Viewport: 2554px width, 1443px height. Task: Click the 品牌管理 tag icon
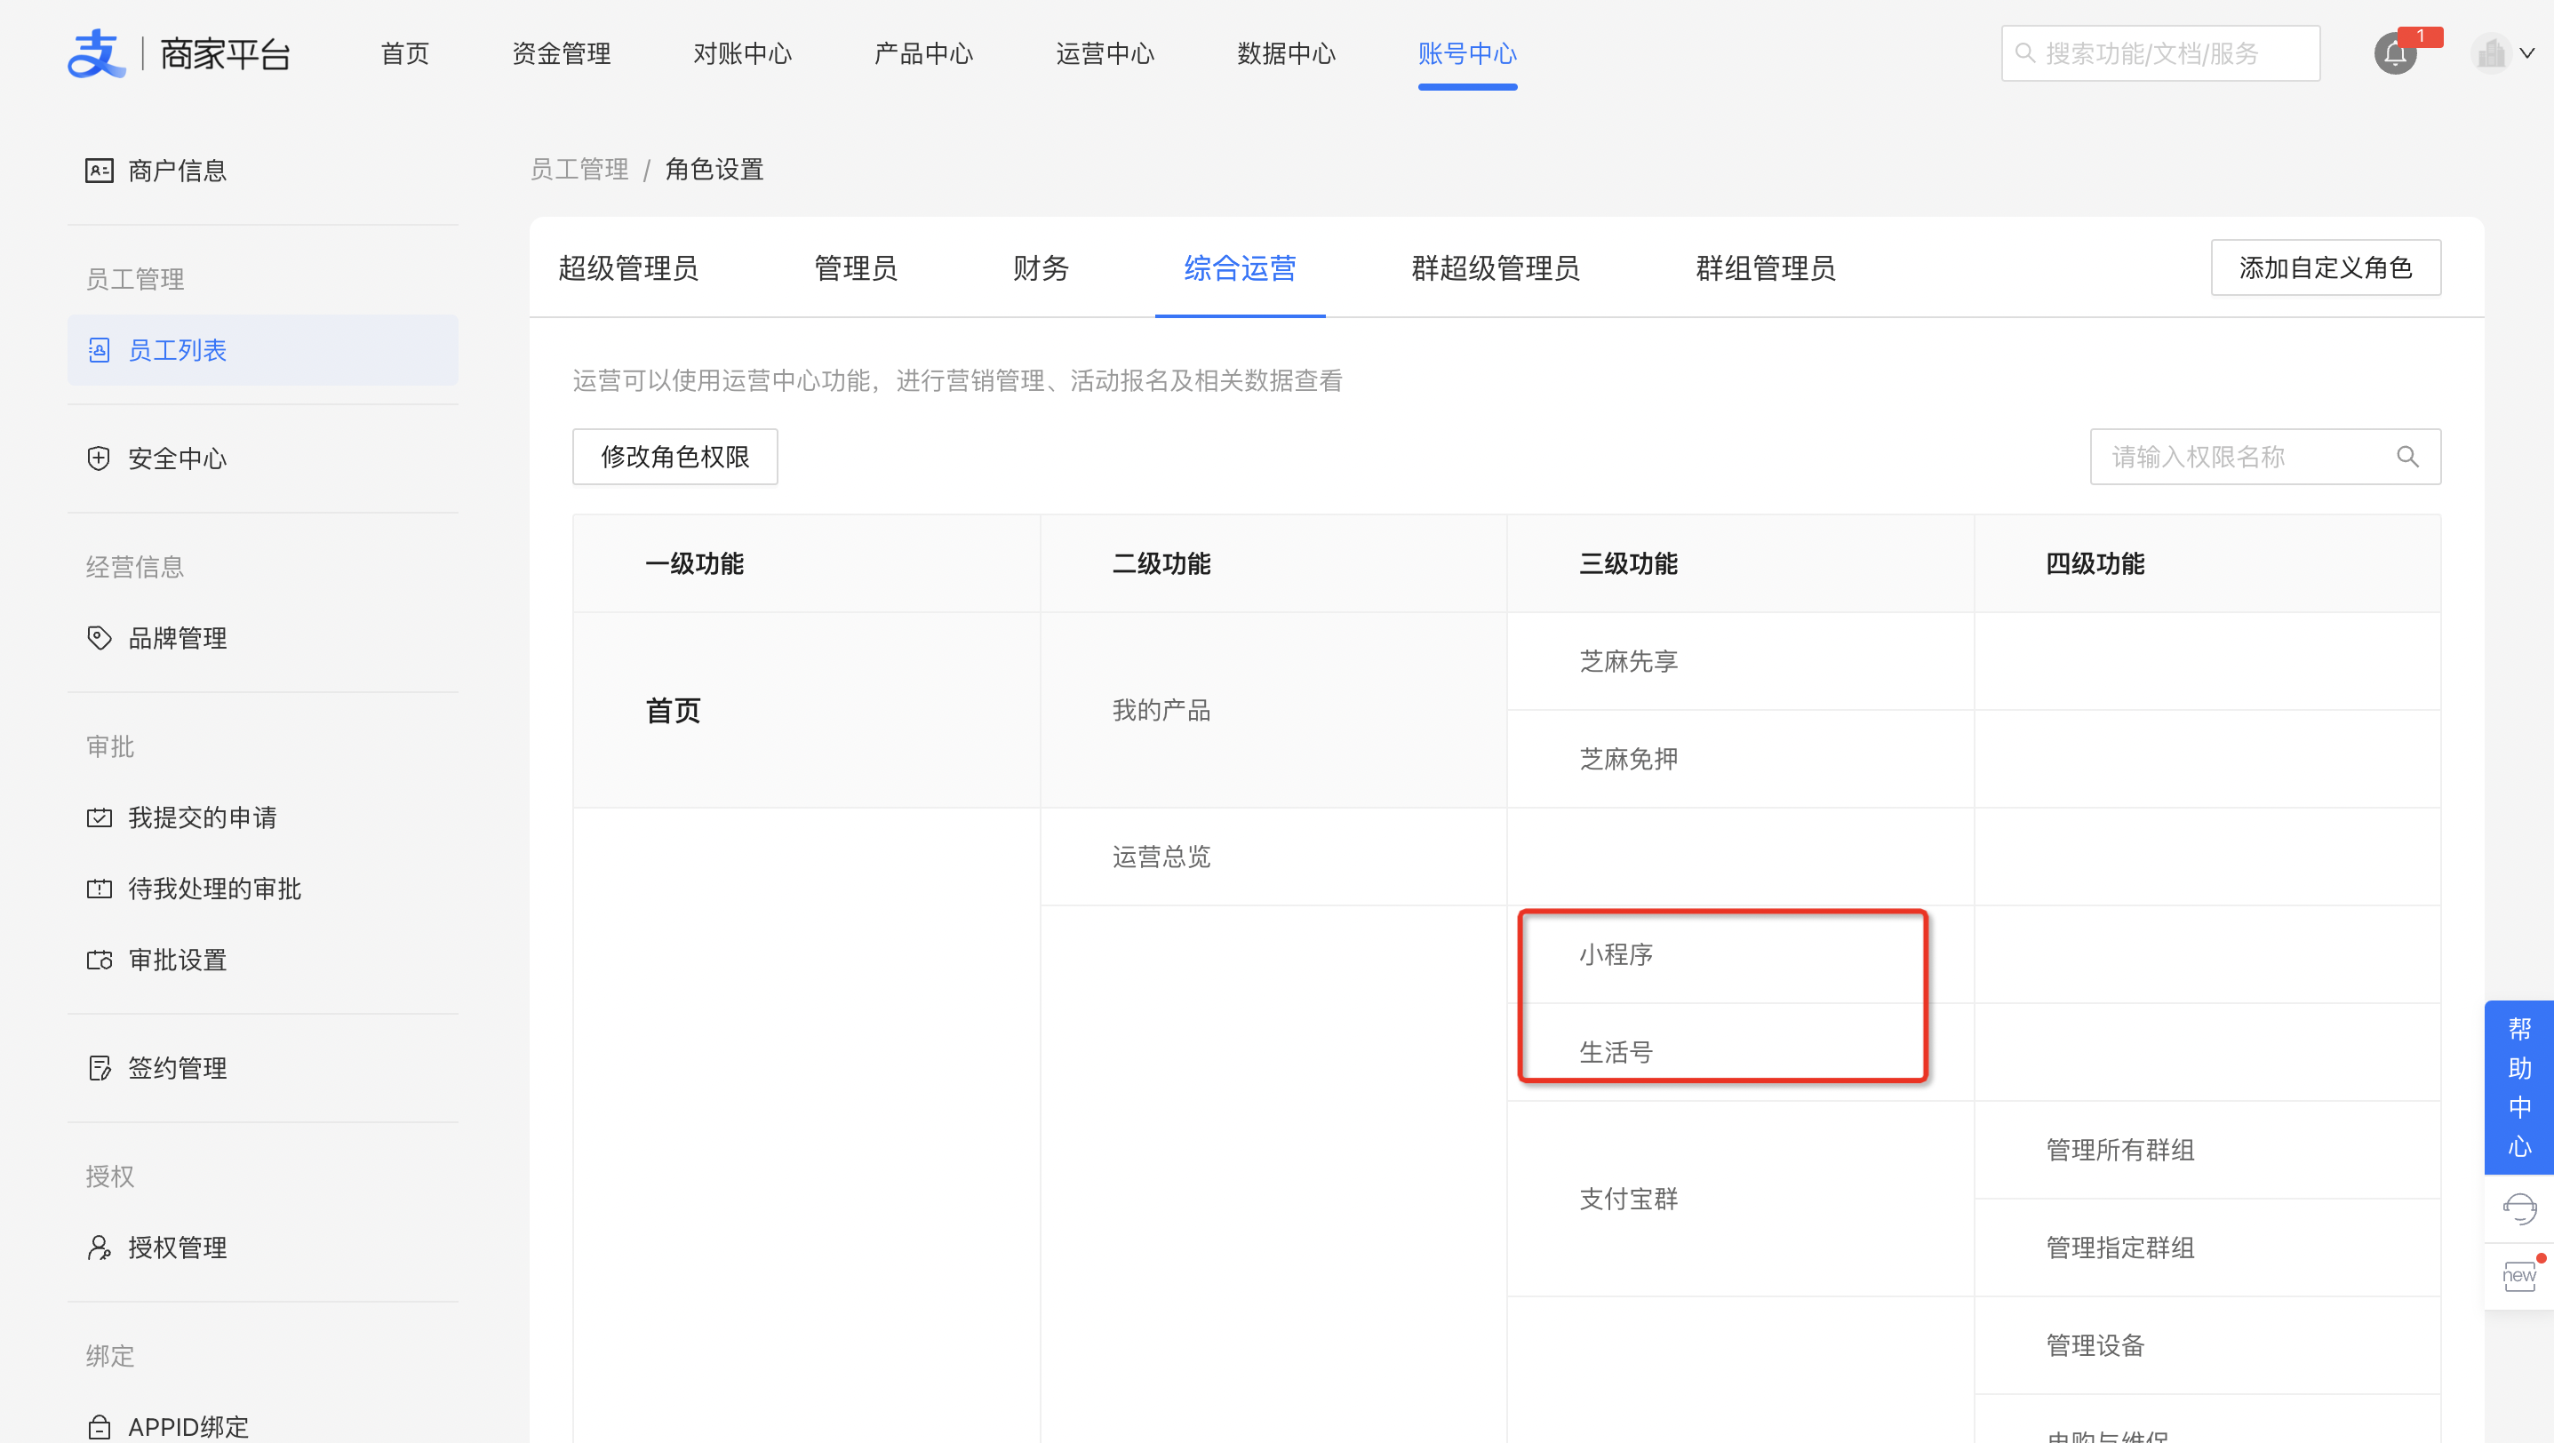click(x=100, y=637)
